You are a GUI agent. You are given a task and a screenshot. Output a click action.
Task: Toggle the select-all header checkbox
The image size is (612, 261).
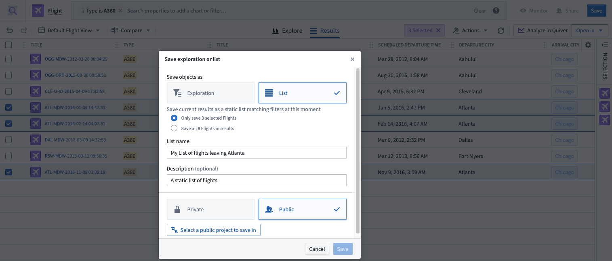click(x=8, y=45)
